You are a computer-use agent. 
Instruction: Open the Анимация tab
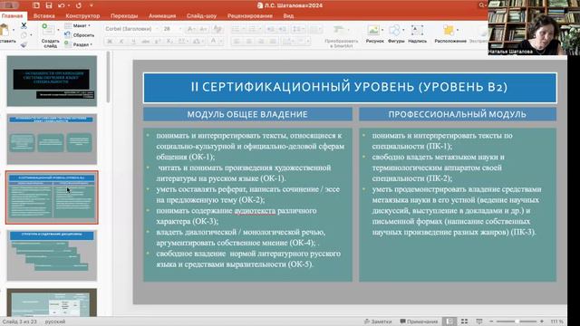162,16
